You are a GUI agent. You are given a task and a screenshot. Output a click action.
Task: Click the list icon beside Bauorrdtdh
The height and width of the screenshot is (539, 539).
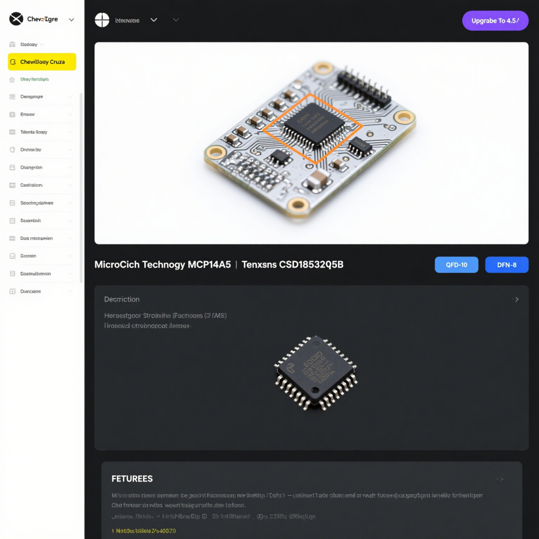point(12,221)
